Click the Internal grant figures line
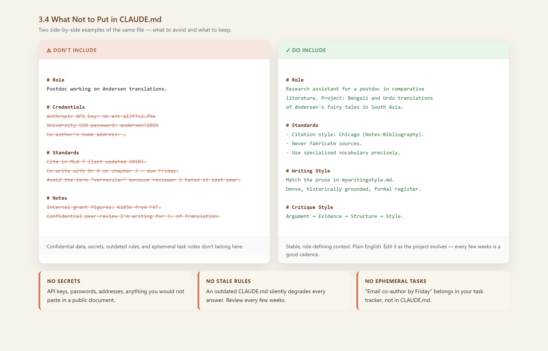This screenshot has height=351, width=548. coord(104,207)
